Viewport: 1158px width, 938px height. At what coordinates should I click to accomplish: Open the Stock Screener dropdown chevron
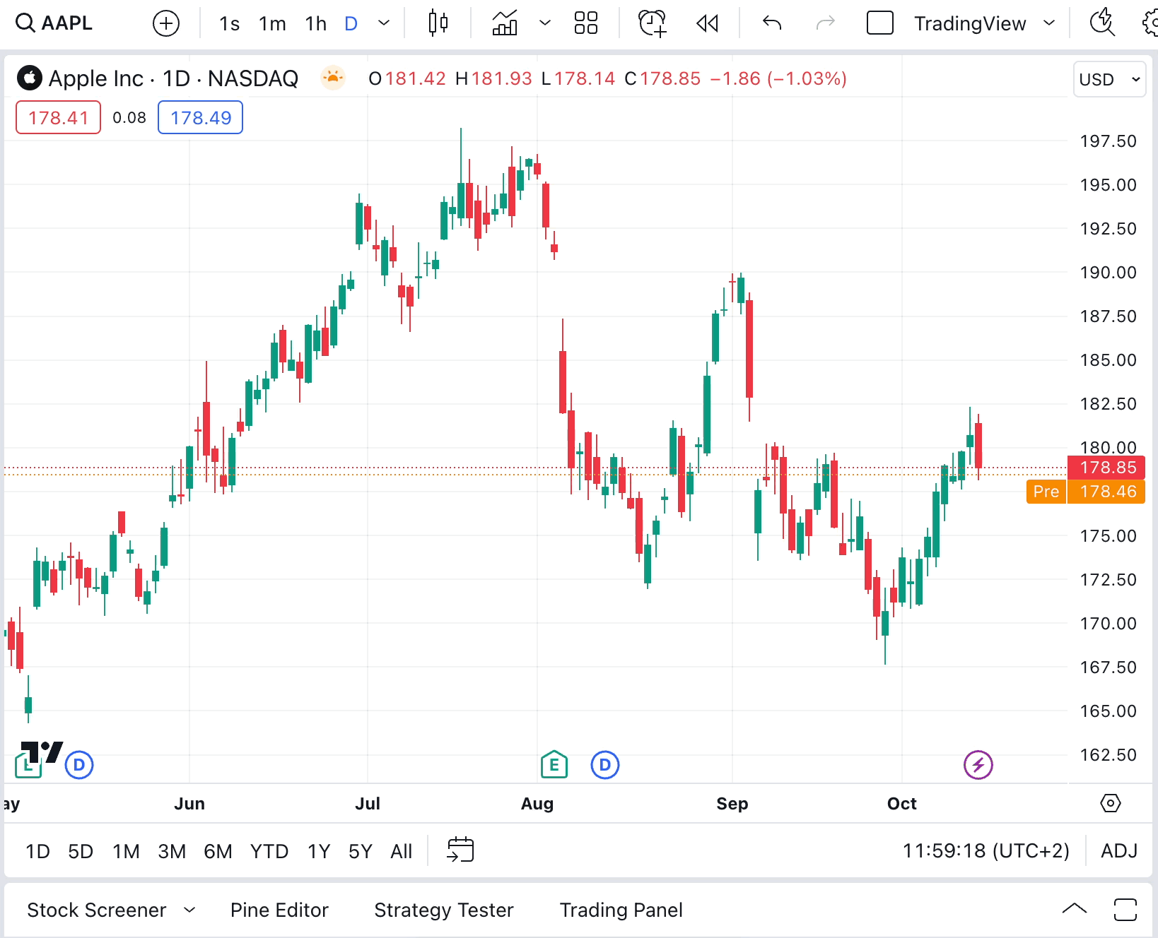point(189,910)
